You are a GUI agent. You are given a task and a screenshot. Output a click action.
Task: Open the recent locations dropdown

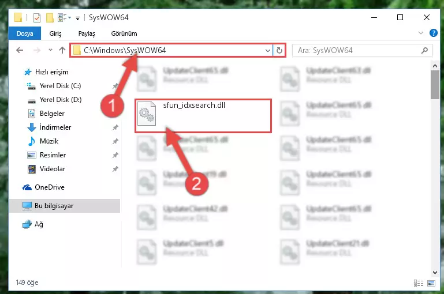point(50,50)
